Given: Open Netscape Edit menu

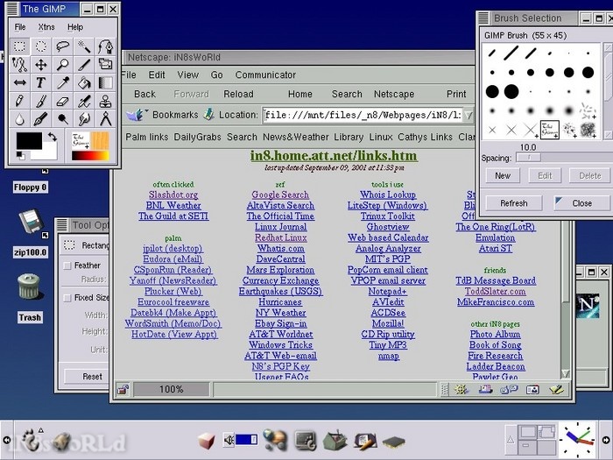Looking at the screenshot, I should (157, 74).
